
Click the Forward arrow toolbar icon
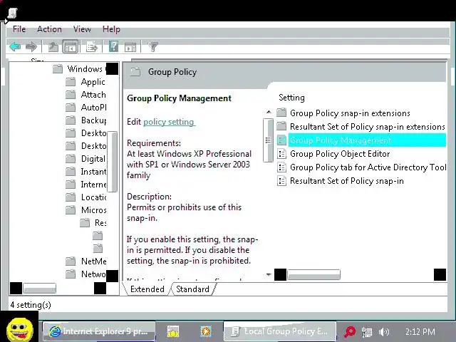coord(31,46)
